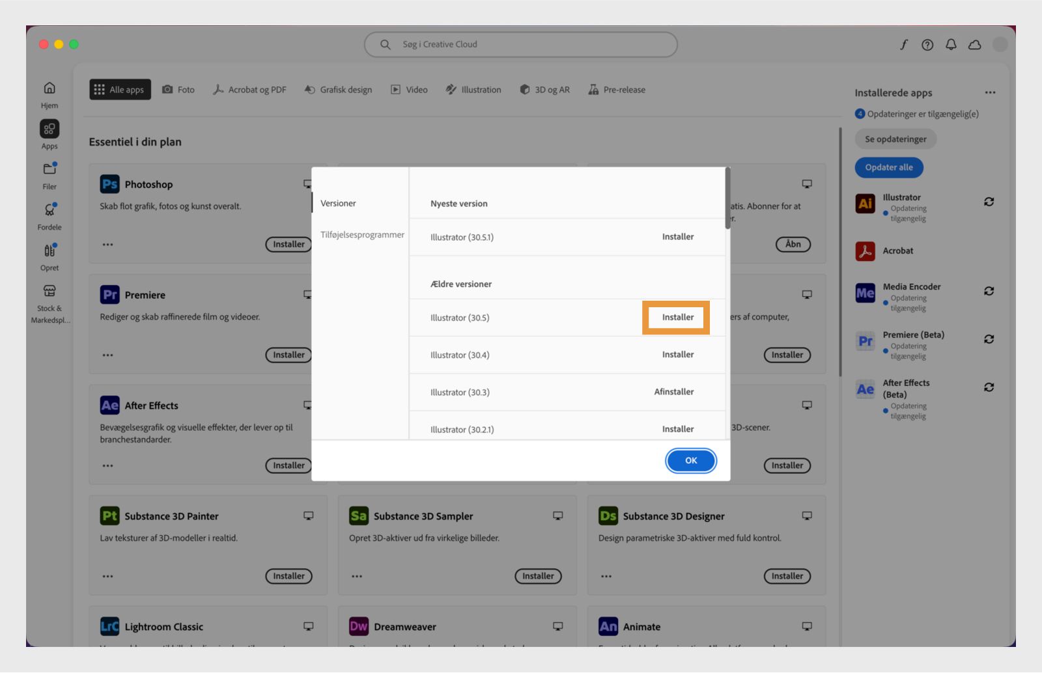Click the Media Encoder update refresh icon

(989, 291)
